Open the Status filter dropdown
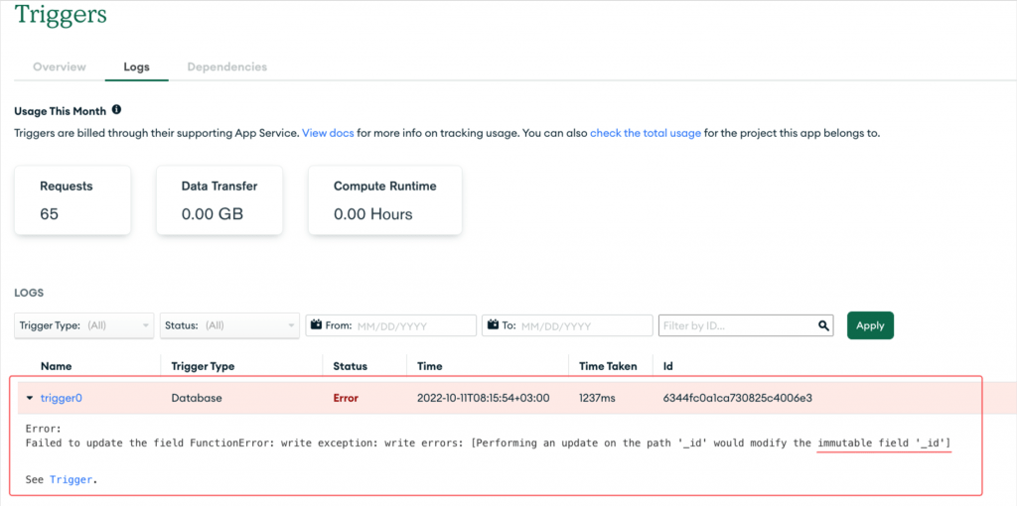The image size is (1017, 506). [229, 325]
